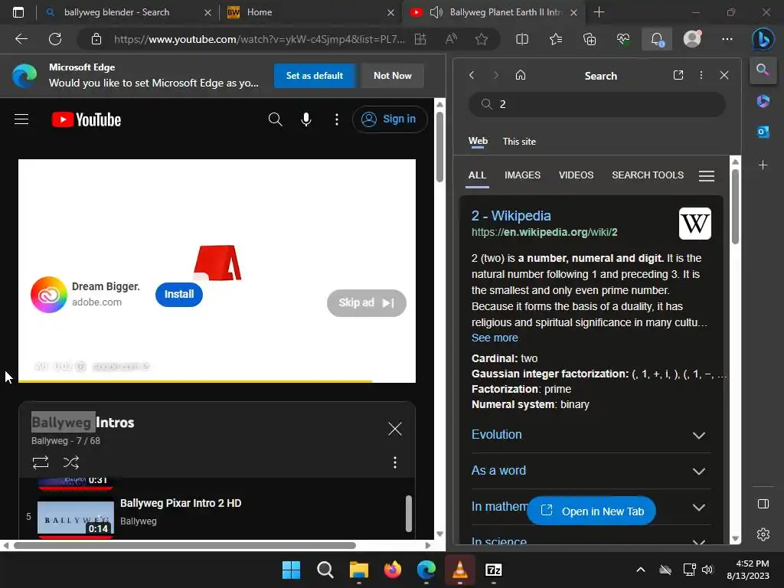Play Ballyweg Pixar Intro 2 HD thumbnail

pyautogui.click(x=76, y=518)
